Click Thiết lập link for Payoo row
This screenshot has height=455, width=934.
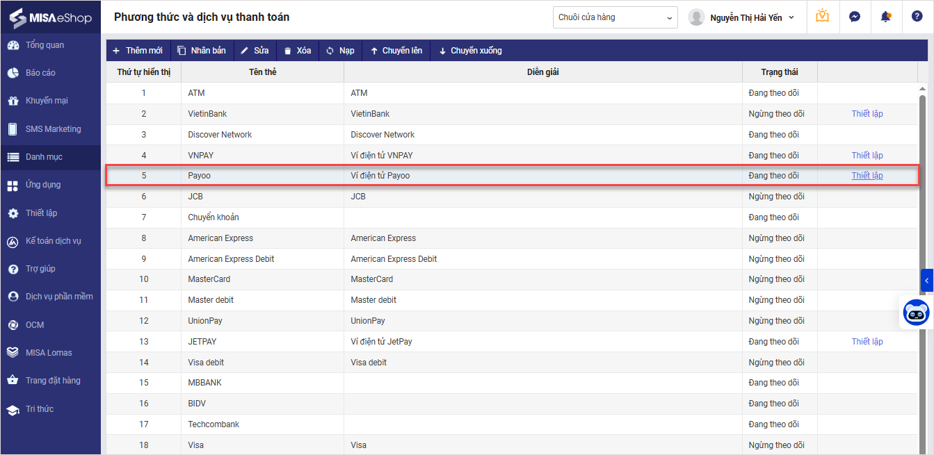(x=867, y=176)
